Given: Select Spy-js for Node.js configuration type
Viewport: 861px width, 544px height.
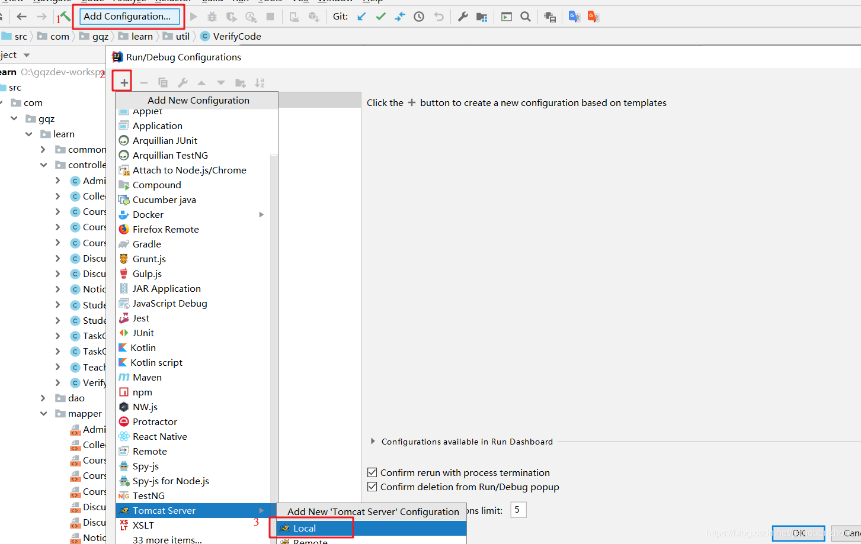Looking at the screenshot, I should (193, 481).
